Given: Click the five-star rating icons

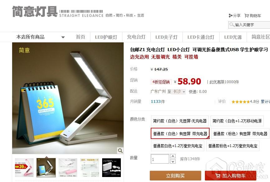Looking at the screenshot, I should pyautogui.click(x=240, y=102).
